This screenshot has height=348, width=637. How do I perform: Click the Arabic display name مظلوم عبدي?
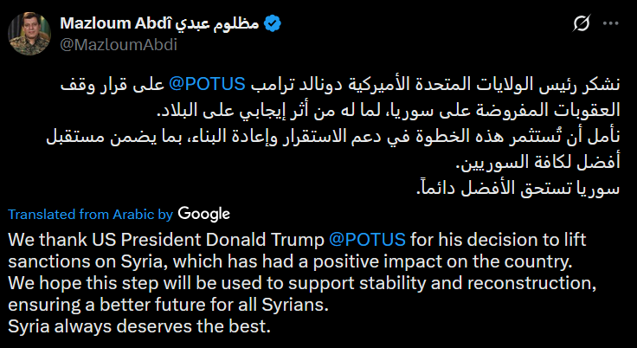coord(218,23)
